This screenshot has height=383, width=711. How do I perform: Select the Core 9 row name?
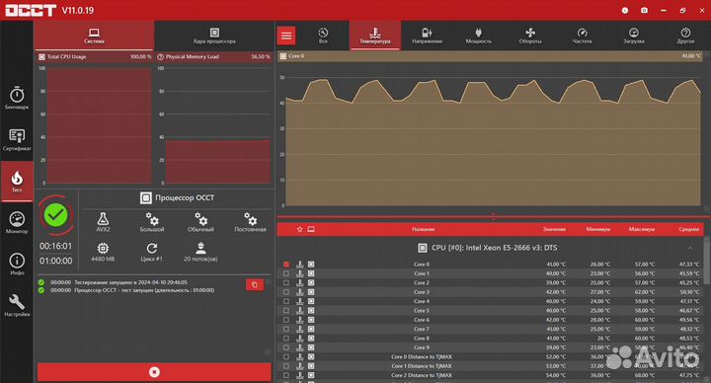click(x=422, y=347)
